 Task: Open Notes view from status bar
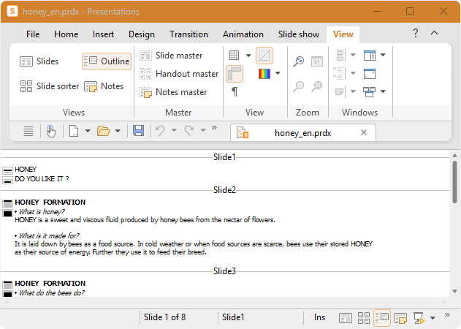(400, 318)
